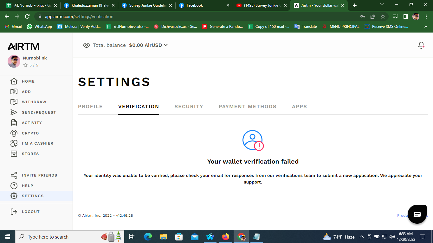Open Firefox from the Windows taskbar
The width and height of the screenshot is (433, 243).
click(225, 237)
